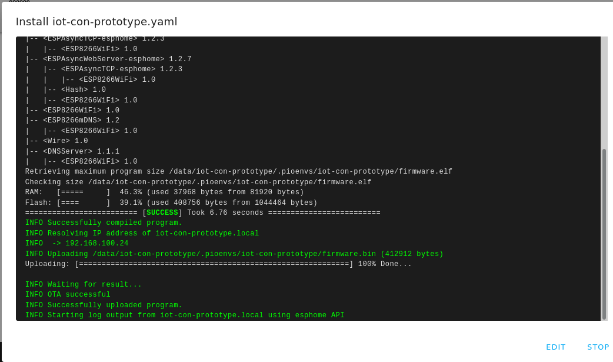Click the 'Resolving IP address' log line
This screenshot has width=613, height=362.
[142, 233]
